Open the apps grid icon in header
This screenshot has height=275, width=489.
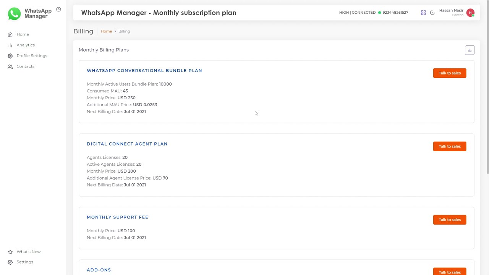(x=423, y=13)
